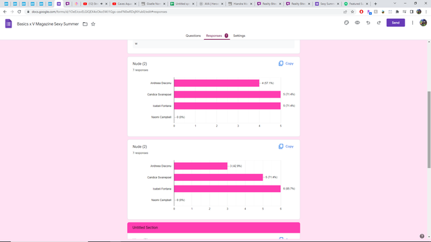Close the Caves Aqua tab
Image resolution: width=431 pixels, height=242 pixels.
[x=135, y=4]
